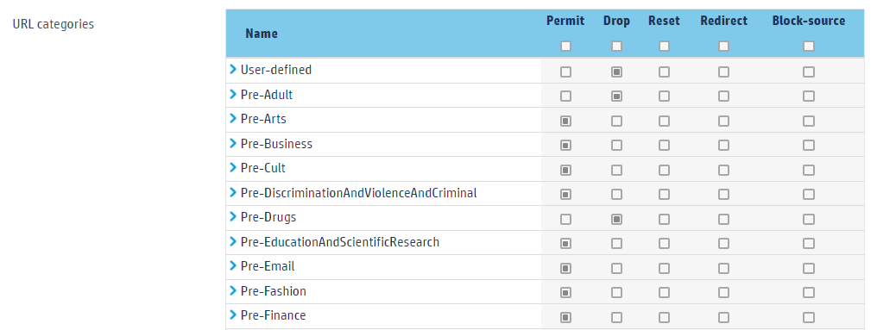Screen dimensions: 877x330
Task: Enable Block-source for Pre-Email
Action: (809, 268)
